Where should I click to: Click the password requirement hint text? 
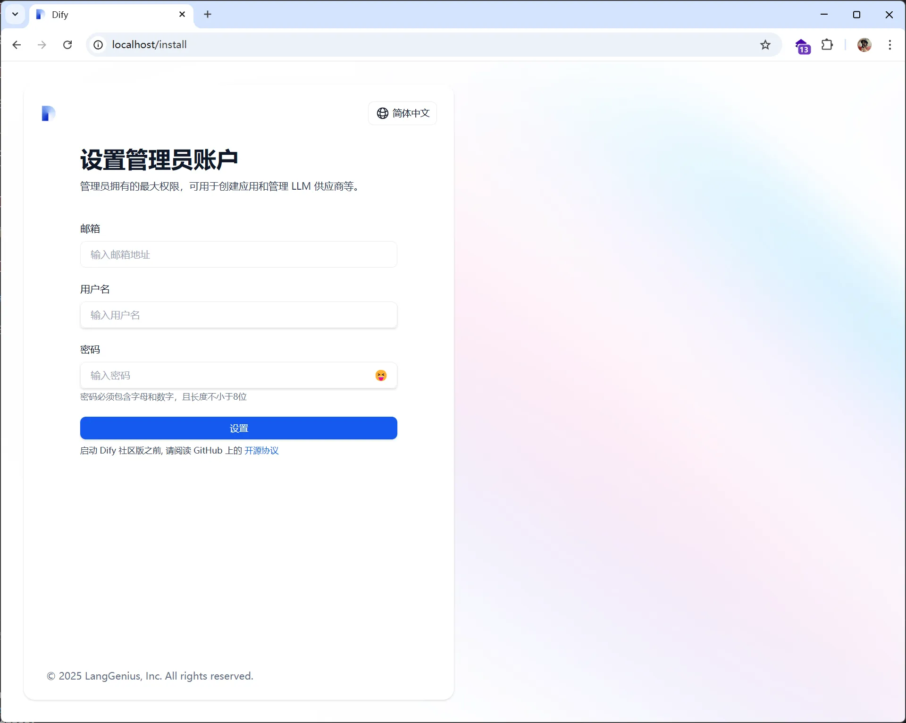pyautogui.click(x=163, y=396)
